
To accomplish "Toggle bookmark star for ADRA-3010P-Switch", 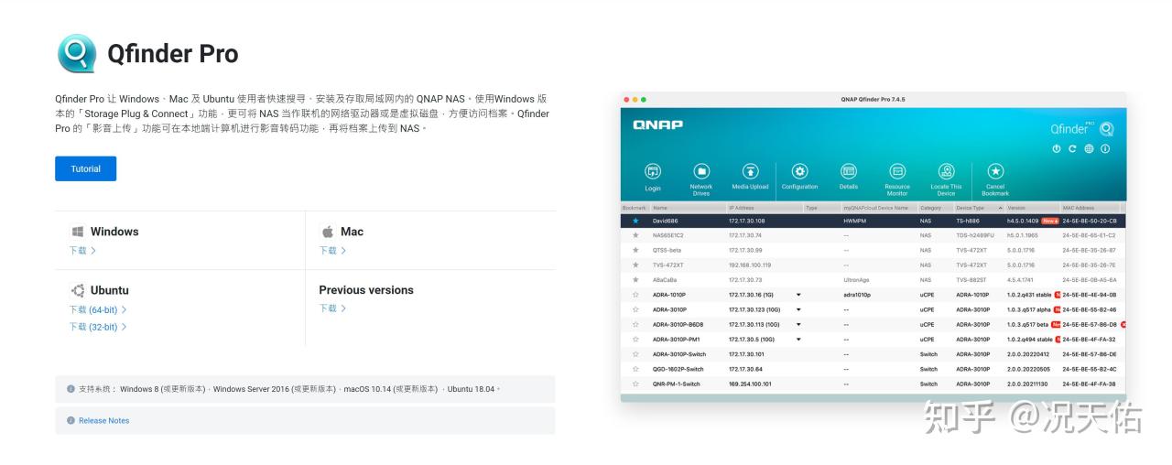I will [x=635, y=354].
